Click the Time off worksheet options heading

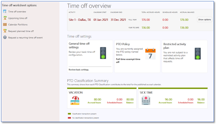coord(19,5)
